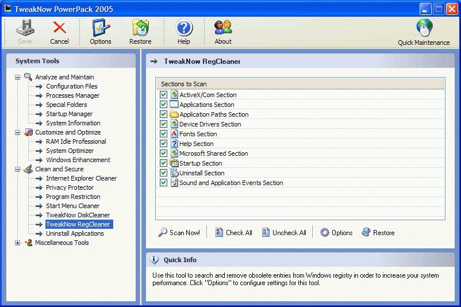
Task: Click the Save floppy disk icon
Action: coord(25,28)
